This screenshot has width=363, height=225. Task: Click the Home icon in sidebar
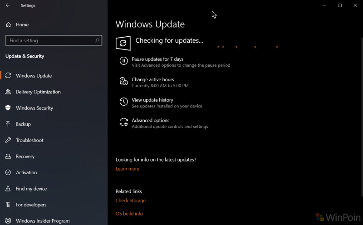[8, 24]
